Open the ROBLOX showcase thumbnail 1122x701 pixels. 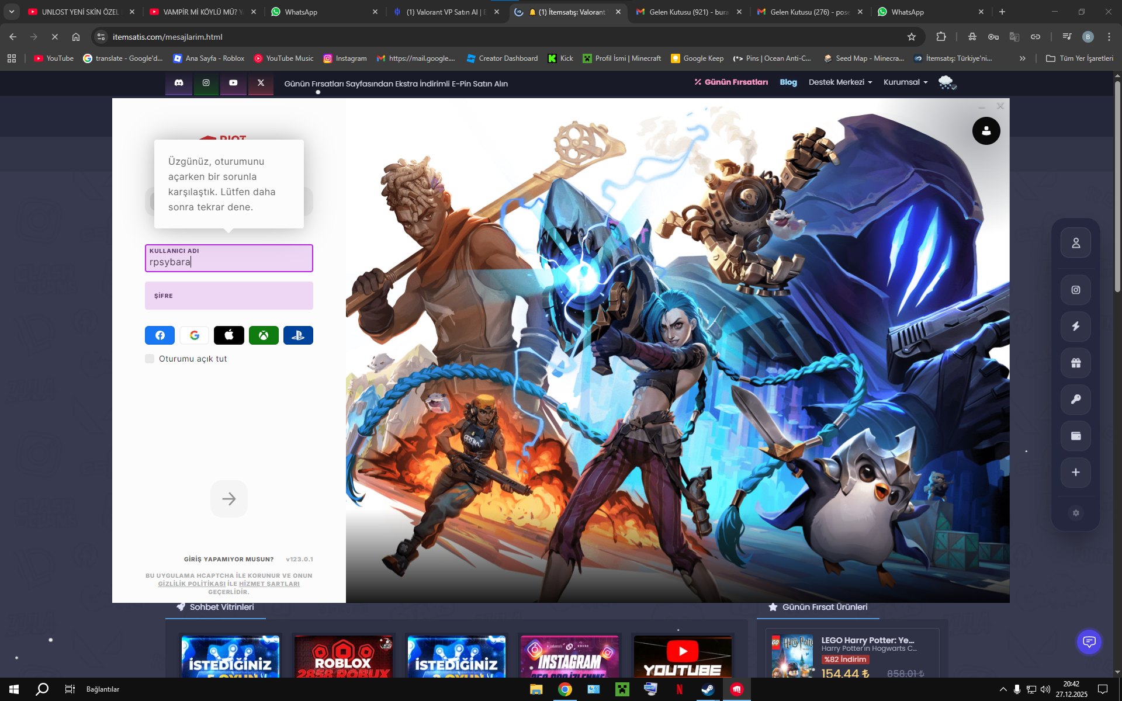pyautogui.click(x=344, y=657)
